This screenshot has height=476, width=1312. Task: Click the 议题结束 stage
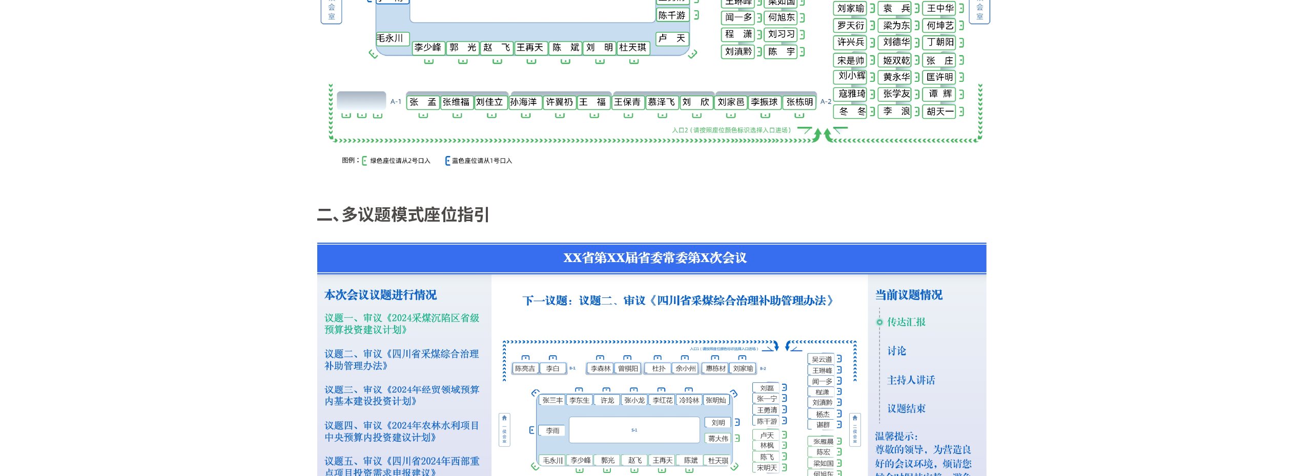pyautogui.click(x=906, y=408)
